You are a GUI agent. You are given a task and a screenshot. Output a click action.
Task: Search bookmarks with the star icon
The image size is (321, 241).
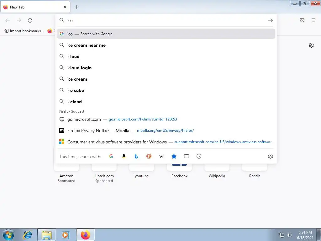pos(174,156)
